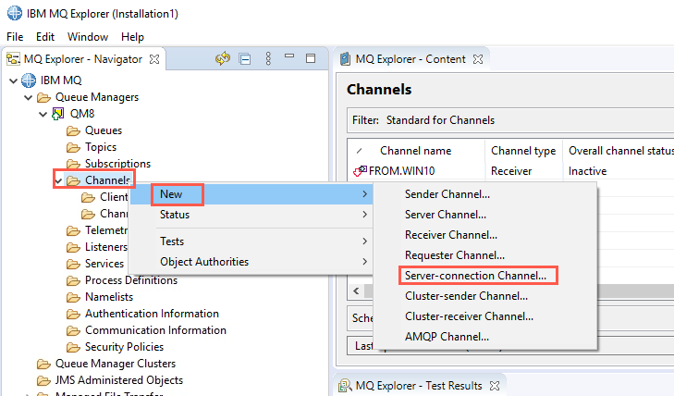Choose New in the context menu
The width and height of the screenshot is (674, 396).
tap(251, 194)
